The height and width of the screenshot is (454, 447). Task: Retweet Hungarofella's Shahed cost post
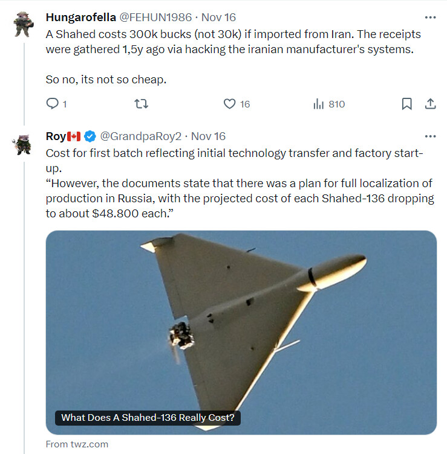(142, 104)
